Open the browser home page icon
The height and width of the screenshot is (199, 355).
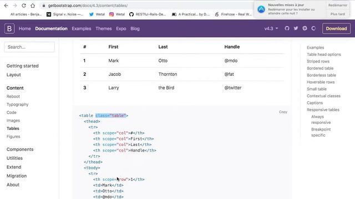pos(33,6)
